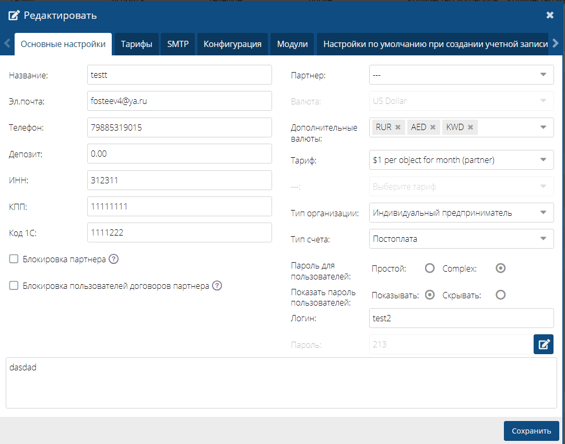Click the Телефон input field

pyautogui.click(x=180, y=127)
